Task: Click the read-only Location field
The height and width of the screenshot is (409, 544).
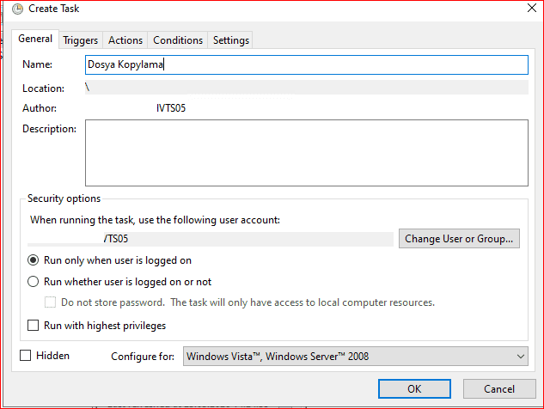Action: click(306, 88)
